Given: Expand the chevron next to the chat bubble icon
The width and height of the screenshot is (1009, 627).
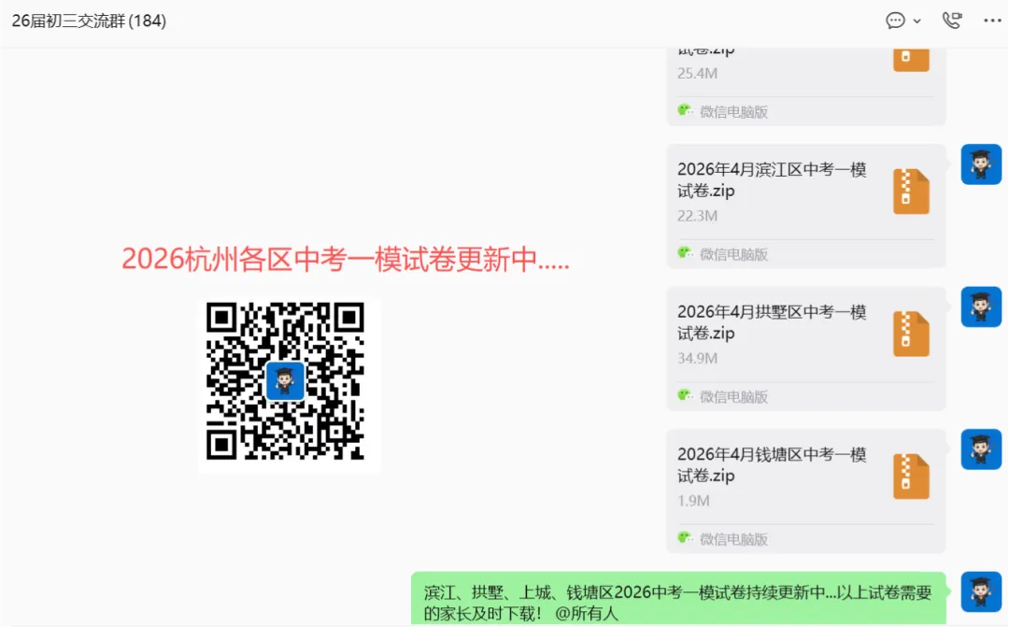Looking at the screenshot, I should tap(916, 20).
